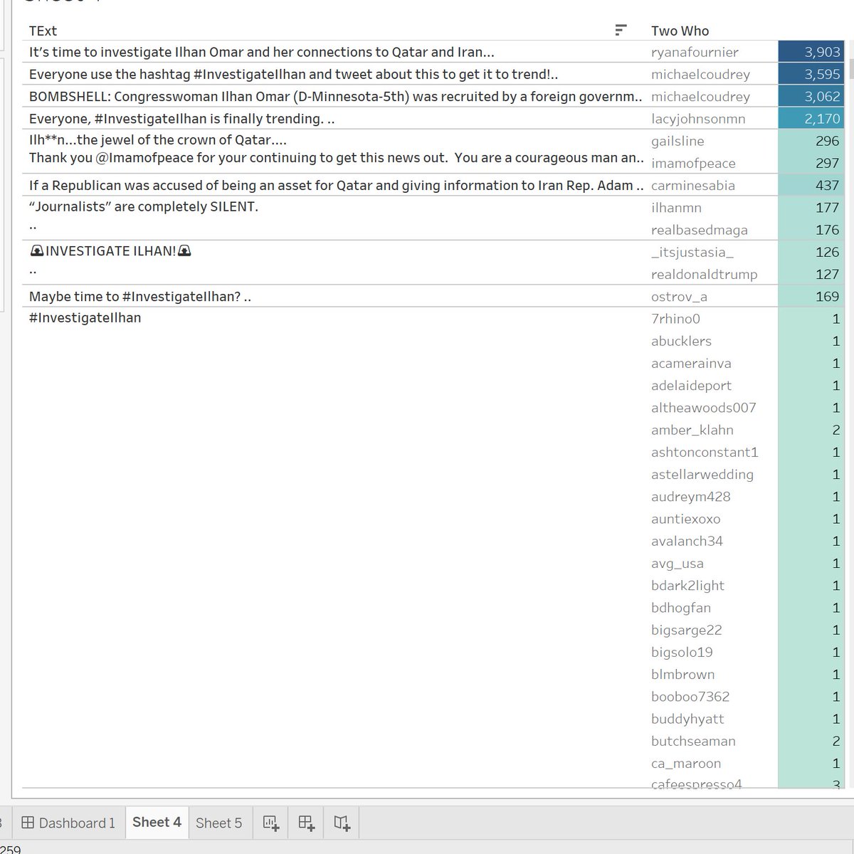Click the butchseaman user label
The height and width of the screenshot is (854, 854).
click(693, 741)
